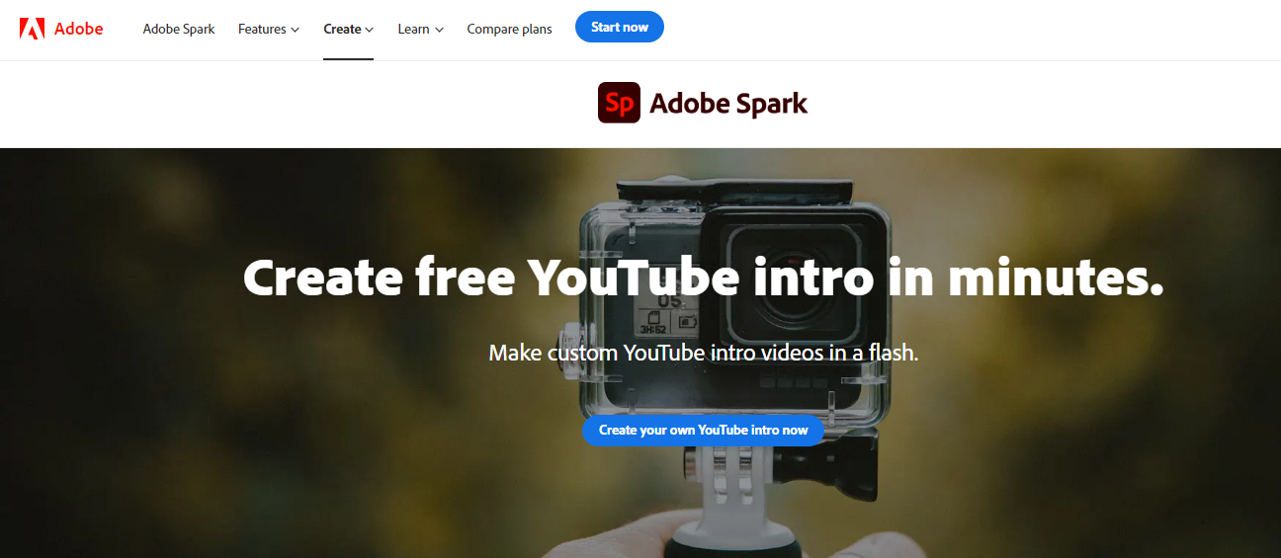1281x558 pixels.
Task: Go to Compare plans
Action: (x=509, y=30)
